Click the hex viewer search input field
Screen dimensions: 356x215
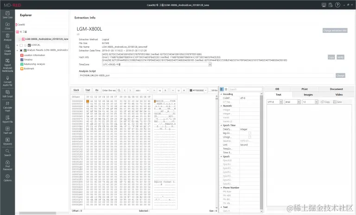click(109, 90)
